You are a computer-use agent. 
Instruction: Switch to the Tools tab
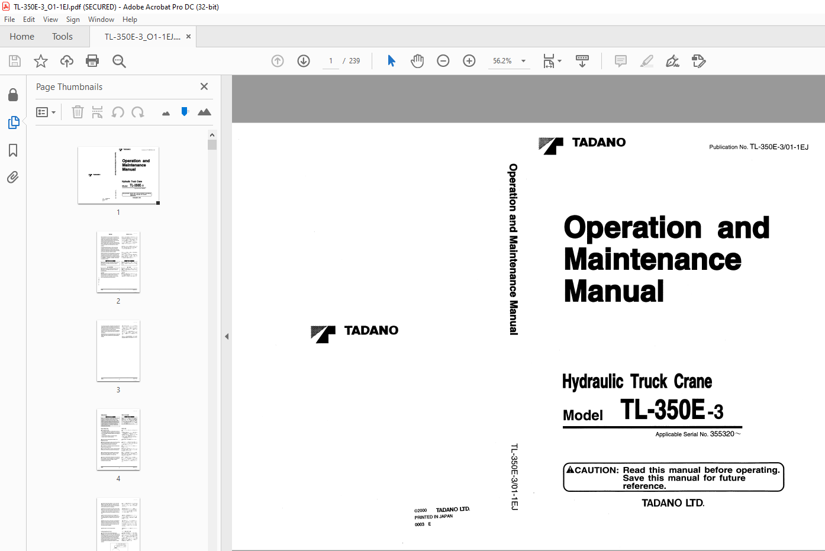pyautogui.click(x=62, y=37)
